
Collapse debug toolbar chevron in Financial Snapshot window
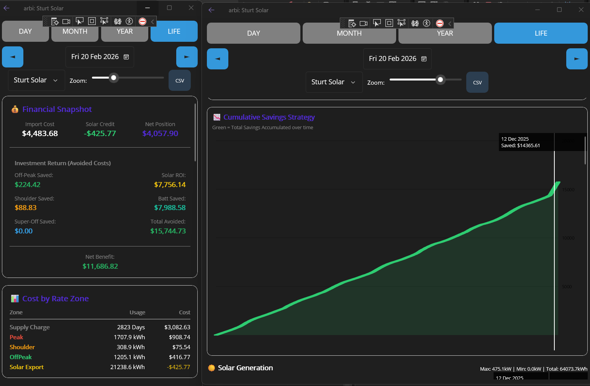(x=152, y=21)
